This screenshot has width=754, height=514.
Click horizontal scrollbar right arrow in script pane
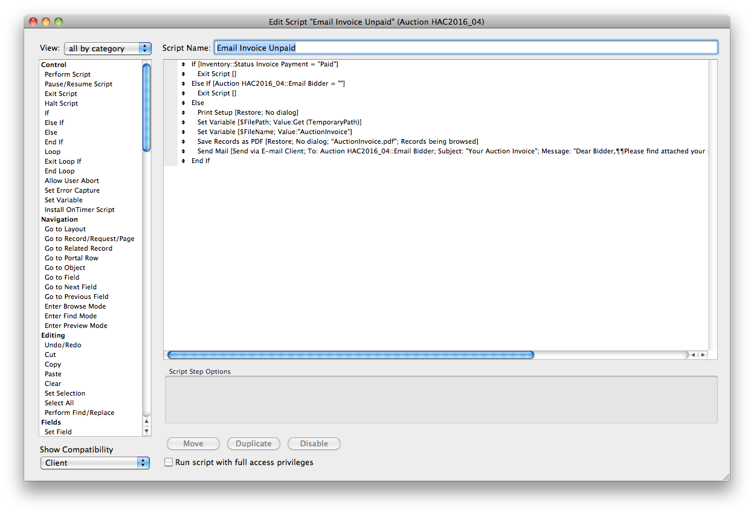[x=703, y=355]
